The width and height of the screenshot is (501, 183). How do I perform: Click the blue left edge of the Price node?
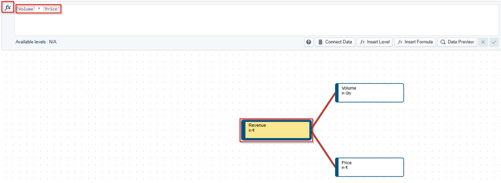336,167
